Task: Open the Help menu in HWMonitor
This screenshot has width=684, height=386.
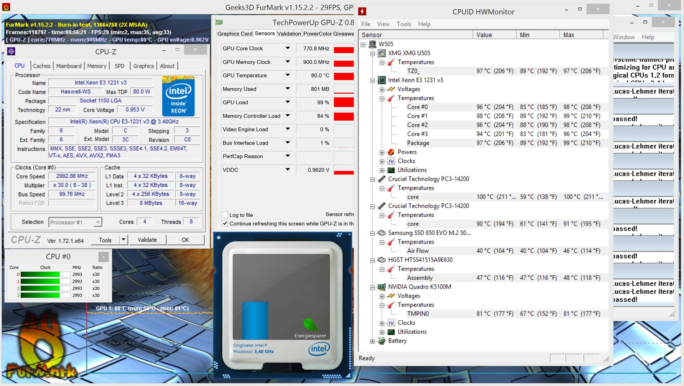Action: point(424,24)
